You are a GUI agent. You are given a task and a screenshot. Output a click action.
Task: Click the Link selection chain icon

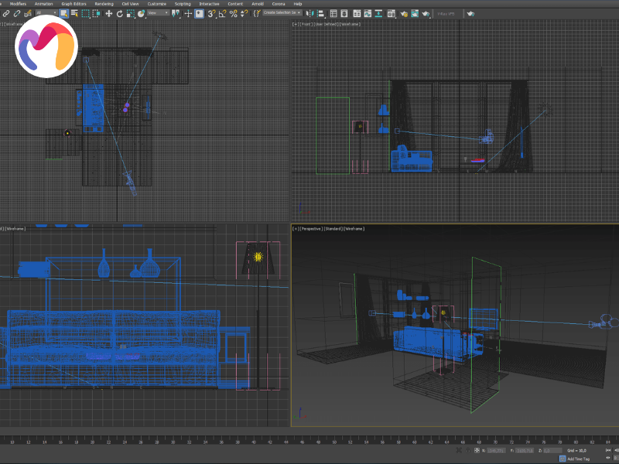(x=6, y=13)
